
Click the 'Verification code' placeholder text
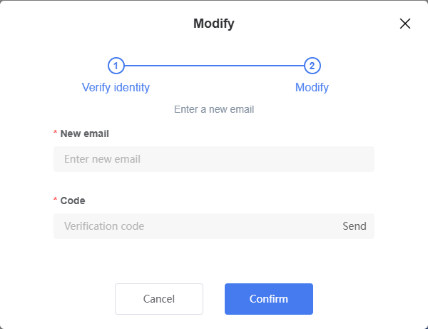[104, 226]
